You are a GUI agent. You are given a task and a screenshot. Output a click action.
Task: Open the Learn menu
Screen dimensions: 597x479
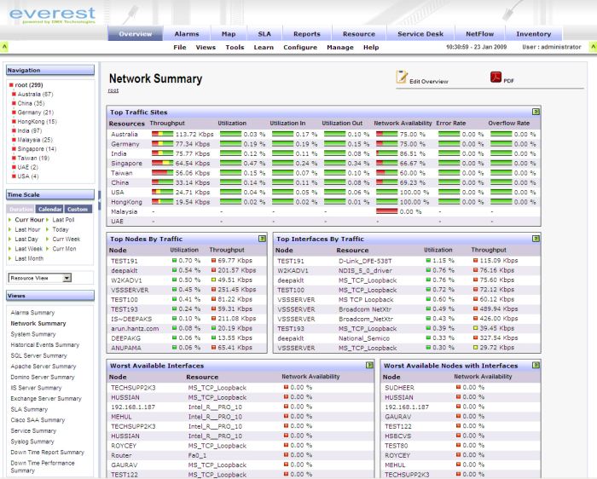pyautogui.click(x=264, y=47)
